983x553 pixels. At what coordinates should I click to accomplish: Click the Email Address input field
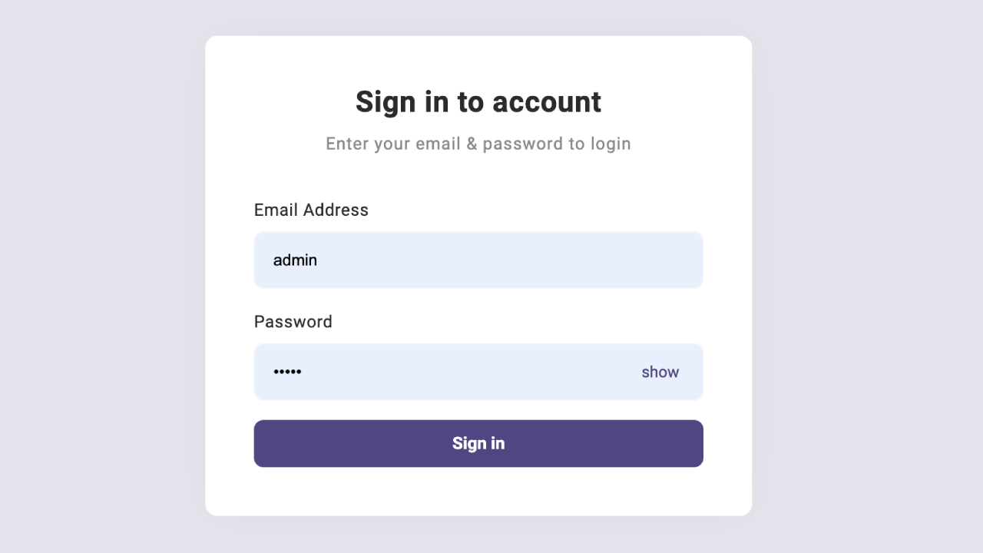click(x=478, y=260)
